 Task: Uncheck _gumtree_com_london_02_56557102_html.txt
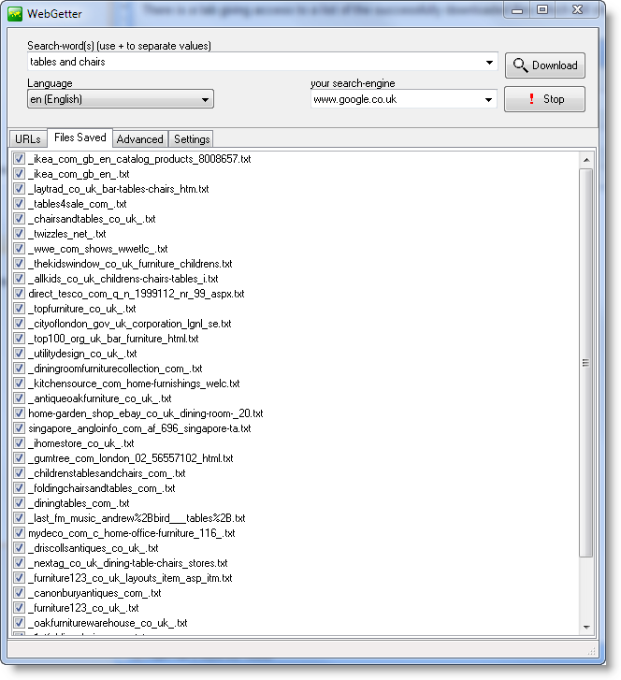pos(19,458)
